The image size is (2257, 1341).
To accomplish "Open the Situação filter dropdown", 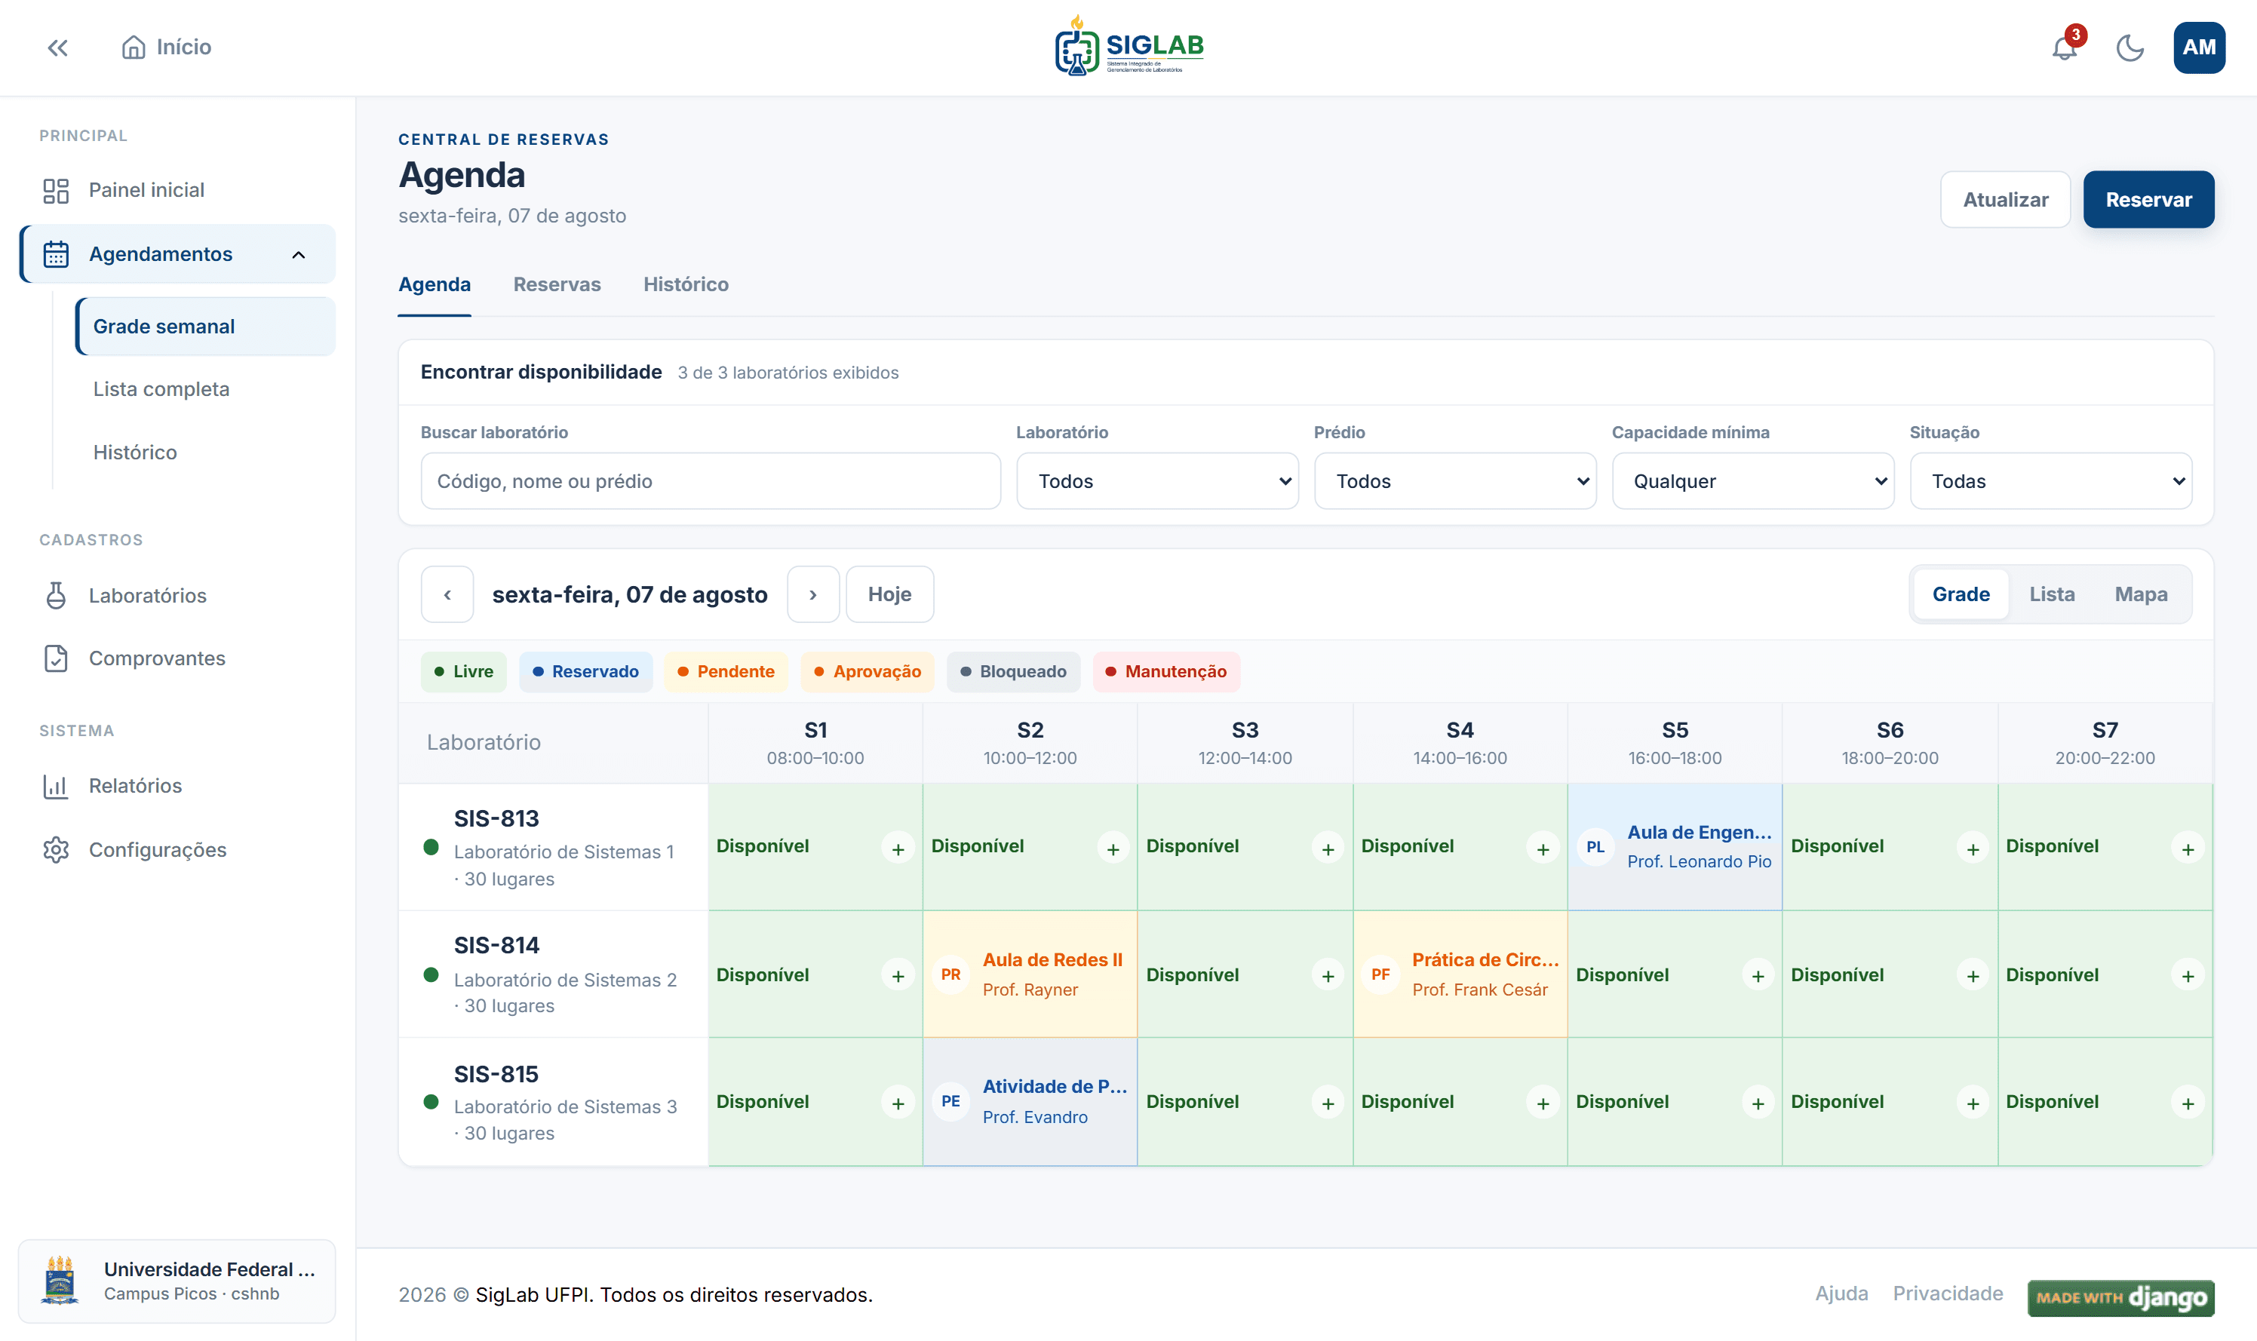I will pos(2050,480).
